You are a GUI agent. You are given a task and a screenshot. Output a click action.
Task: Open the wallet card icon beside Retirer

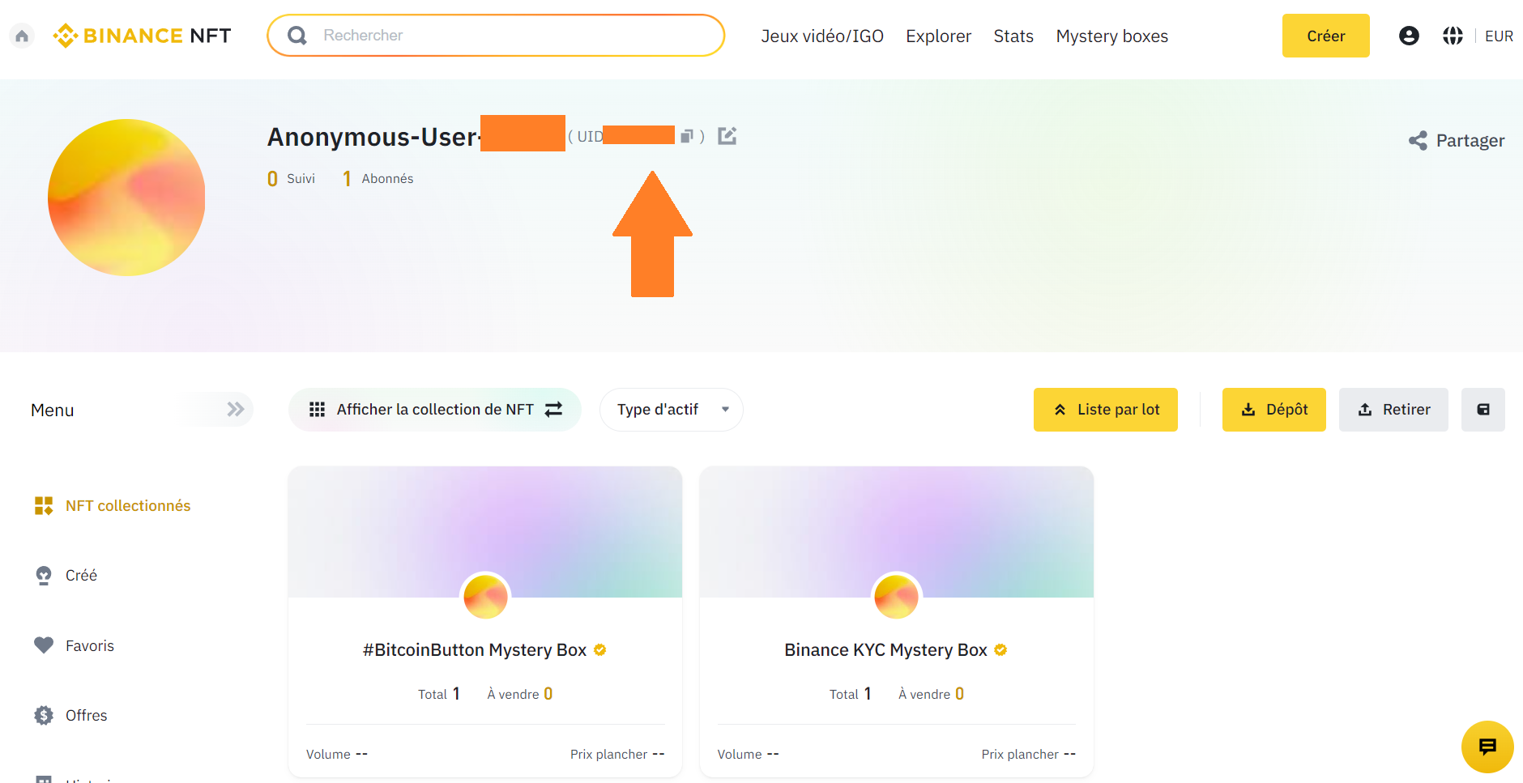(x=1483, y=410)
